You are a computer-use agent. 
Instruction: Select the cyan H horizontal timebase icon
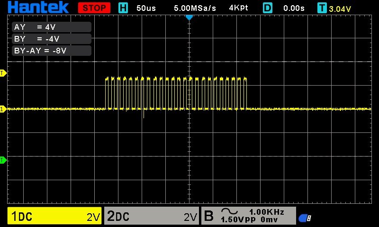tap(123, 8)
